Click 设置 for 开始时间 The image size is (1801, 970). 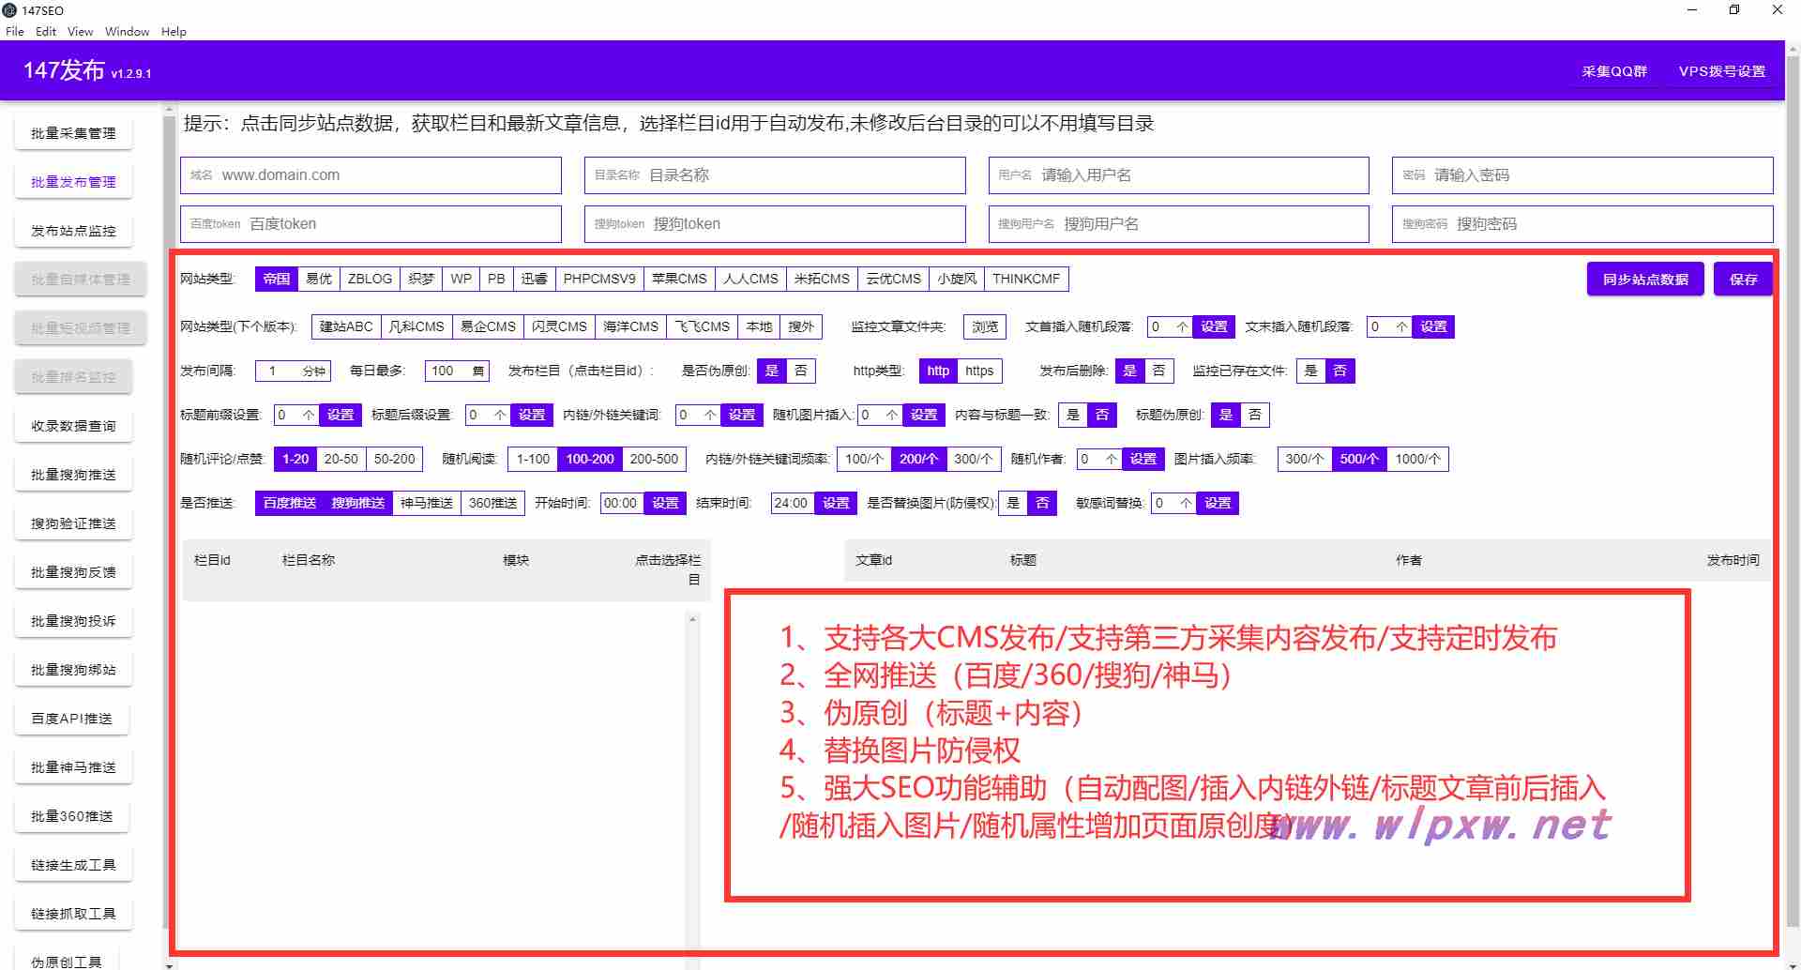[x=665, y=503]
